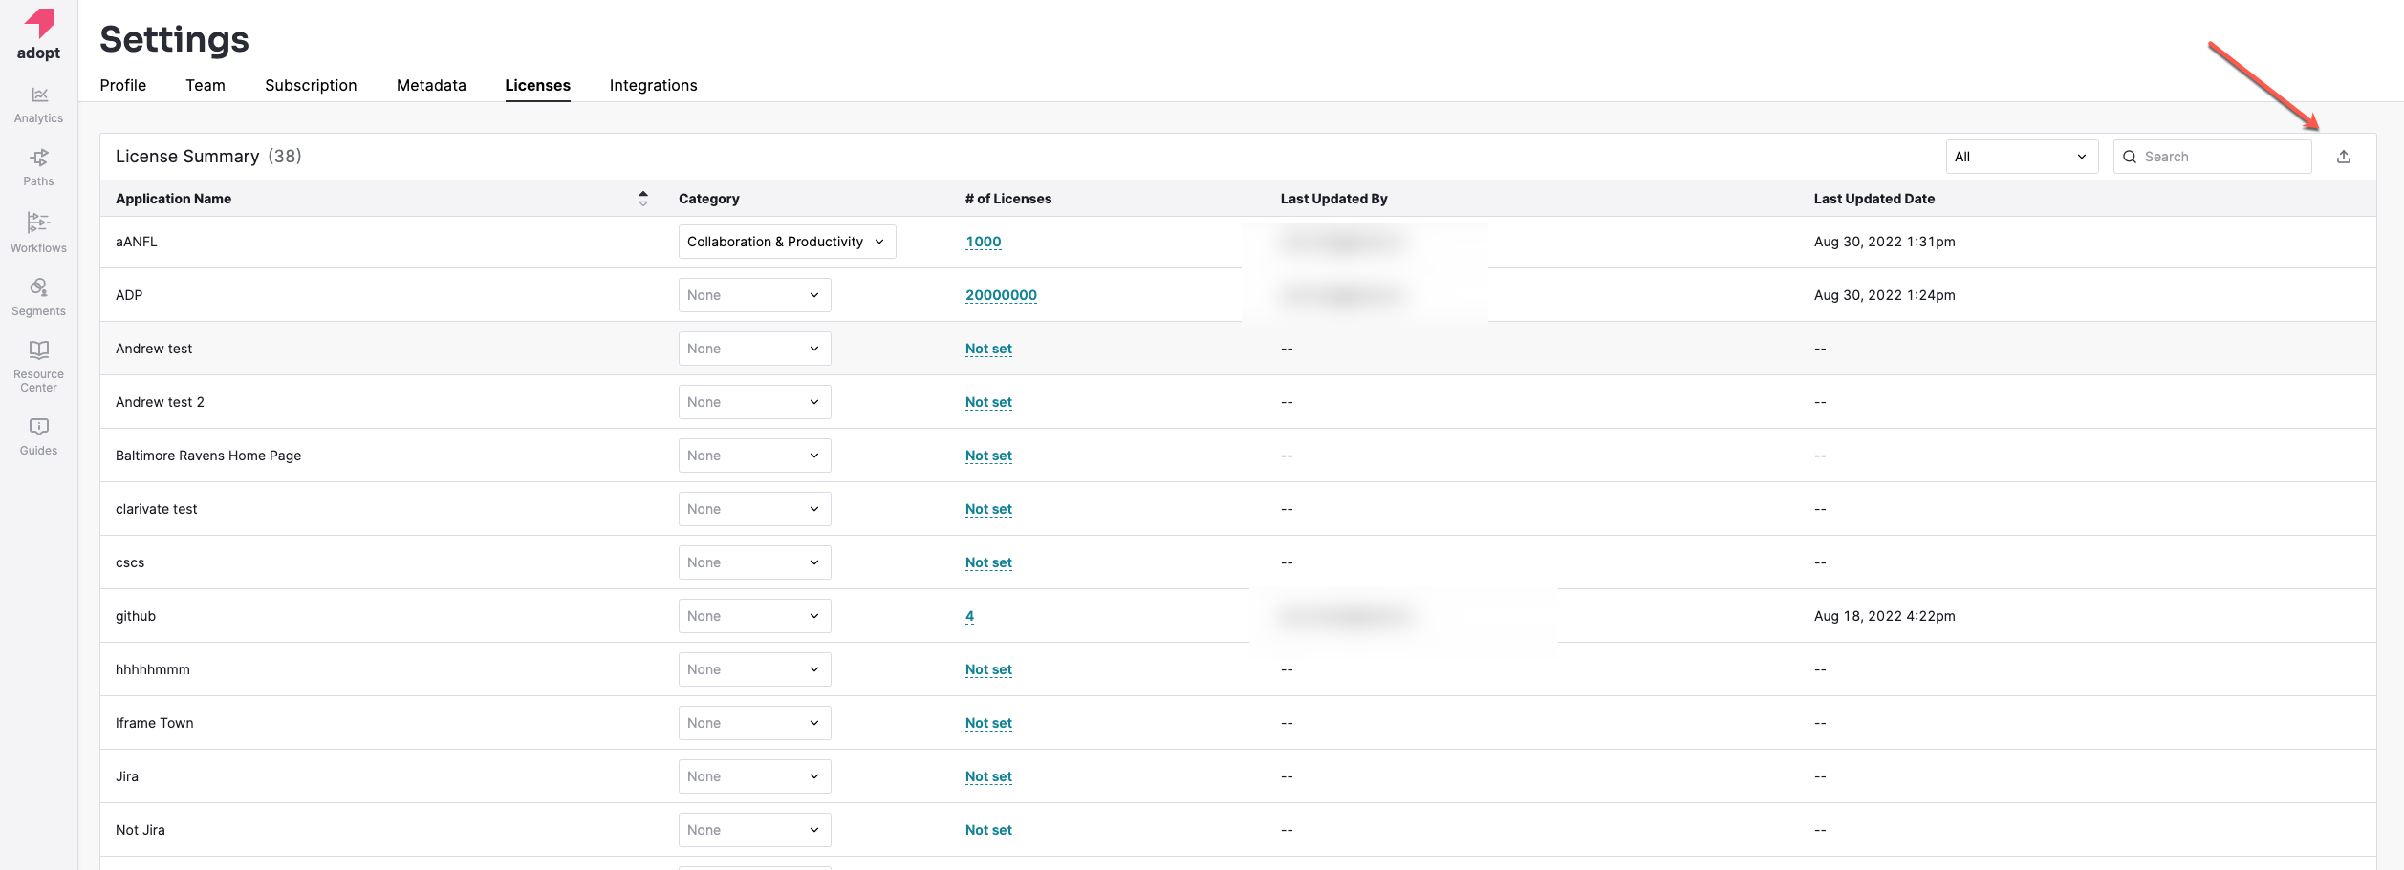Screen dimensions: 2404x870
Task: Click the aANFL application name
Action: click(137, 242)
